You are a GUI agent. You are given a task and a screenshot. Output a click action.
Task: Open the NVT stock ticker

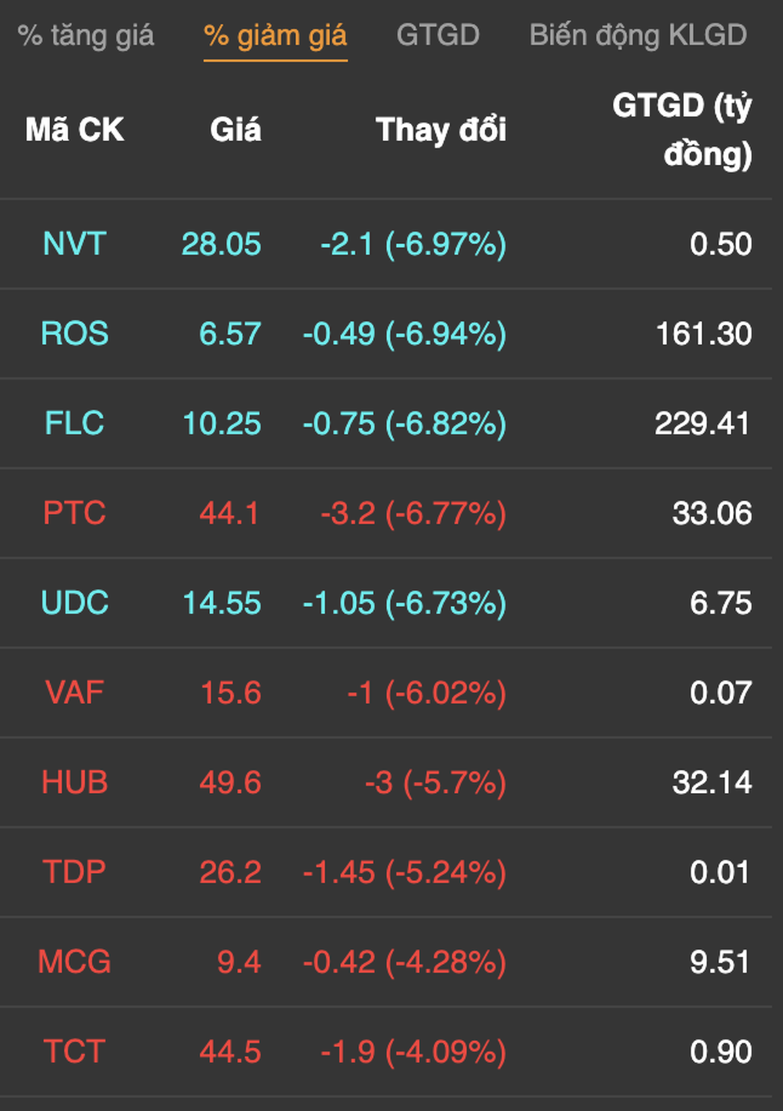pyautogui.click(x=75, y=244)
